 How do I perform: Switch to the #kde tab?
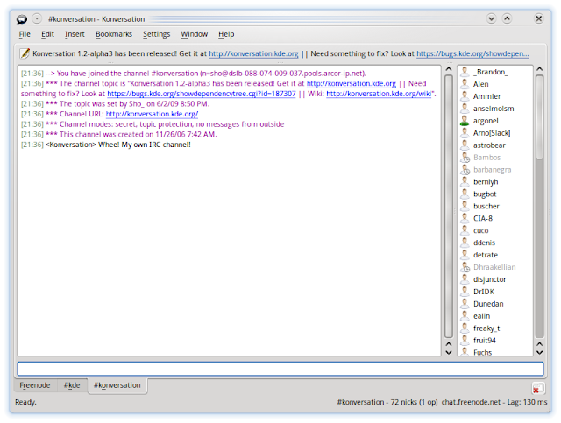pos(72,385)
